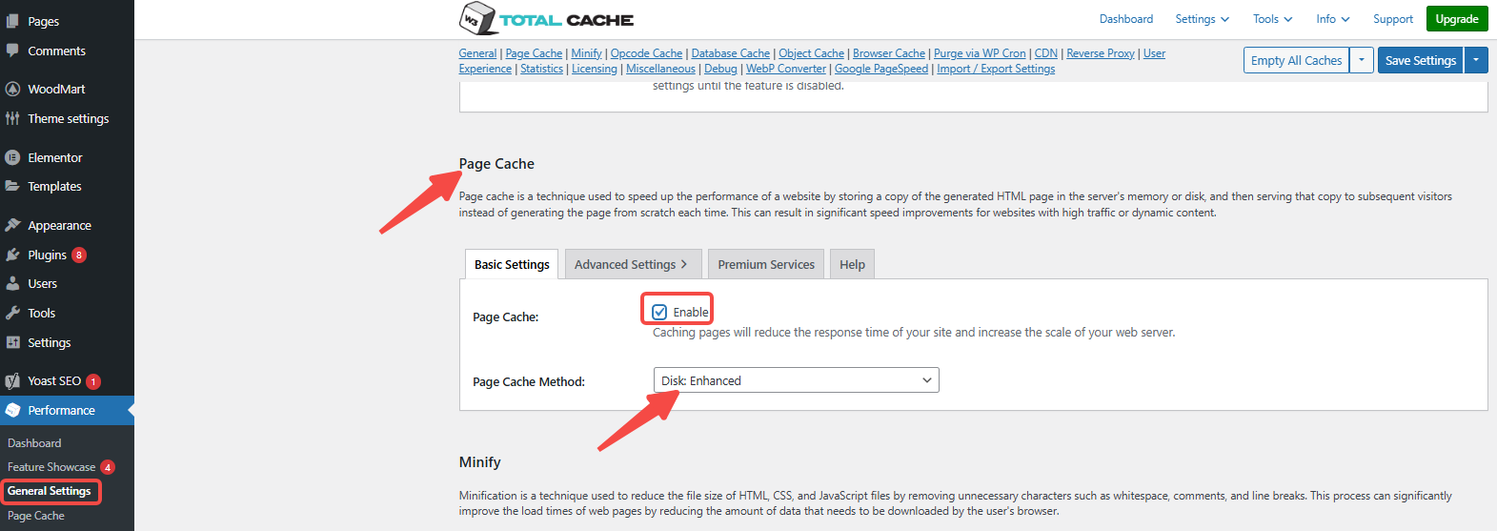Open the Page Cache Method dropdown
The height and width of the screenshot is (531, 1497).
796,380
